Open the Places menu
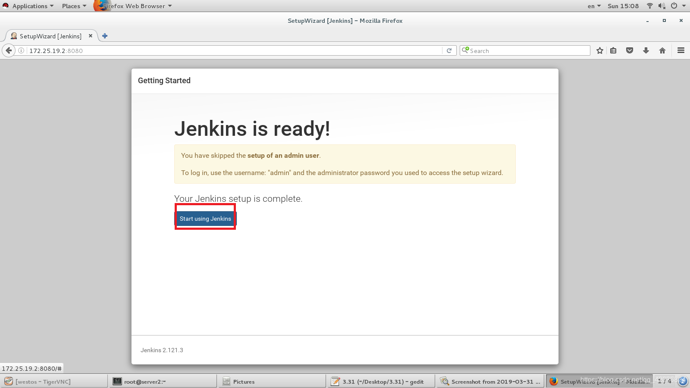690x388 pixels. coord(74,6)
